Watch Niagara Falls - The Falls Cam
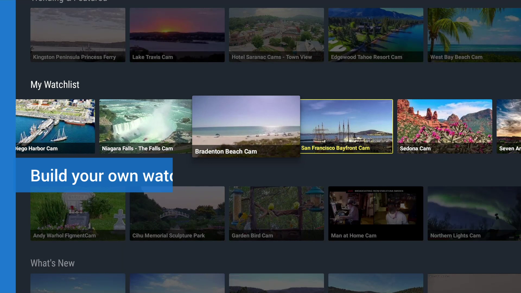521x293 pixels. point(145,126)
